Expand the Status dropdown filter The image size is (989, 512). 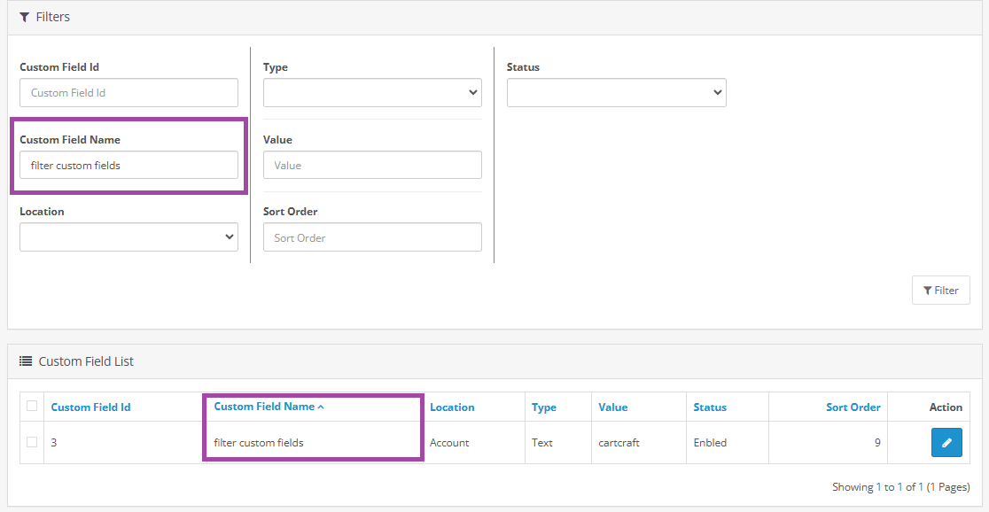(x=616, y=92)
